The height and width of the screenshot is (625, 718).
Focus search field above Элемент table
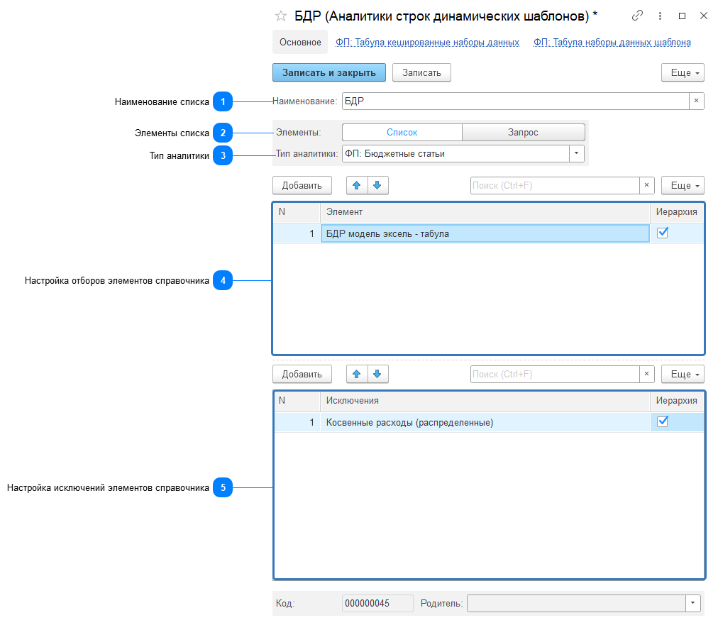tap(555, 185)
